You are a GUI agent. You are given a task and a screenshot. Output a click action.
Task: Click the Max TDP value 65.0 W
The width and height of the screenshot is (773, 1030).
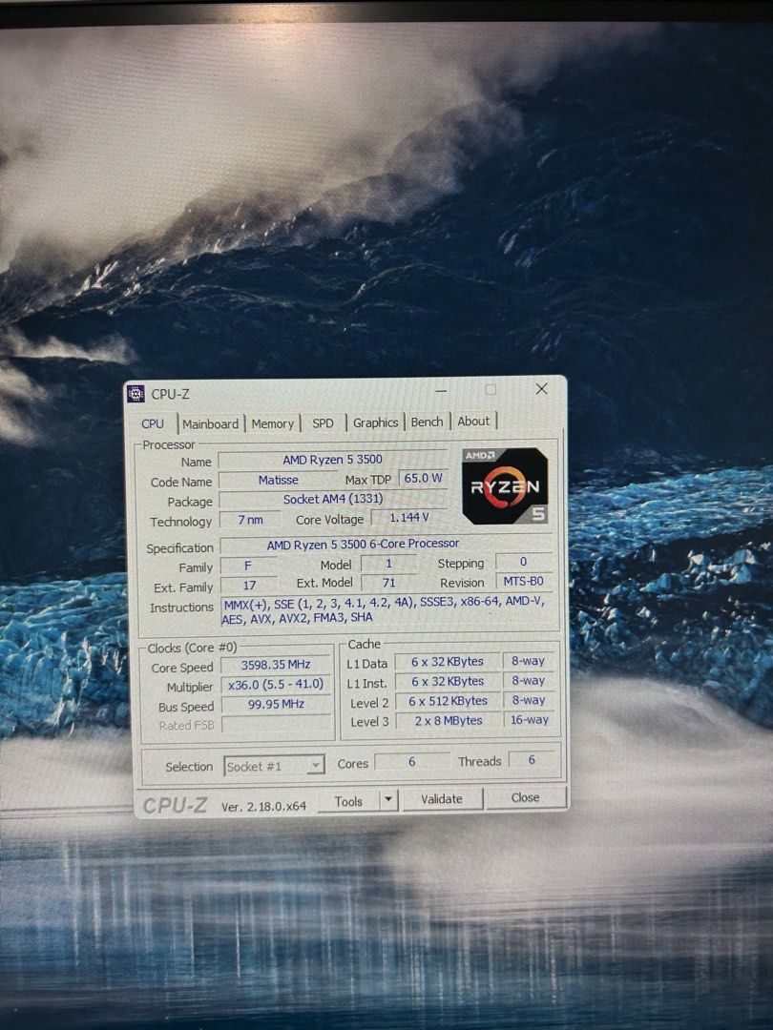pyautogui.click(x=423, y=478)
